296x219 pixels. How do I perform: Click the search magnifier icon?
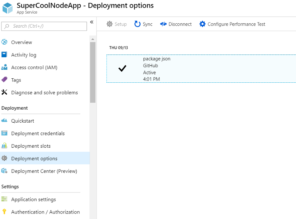tap(7, 26)
